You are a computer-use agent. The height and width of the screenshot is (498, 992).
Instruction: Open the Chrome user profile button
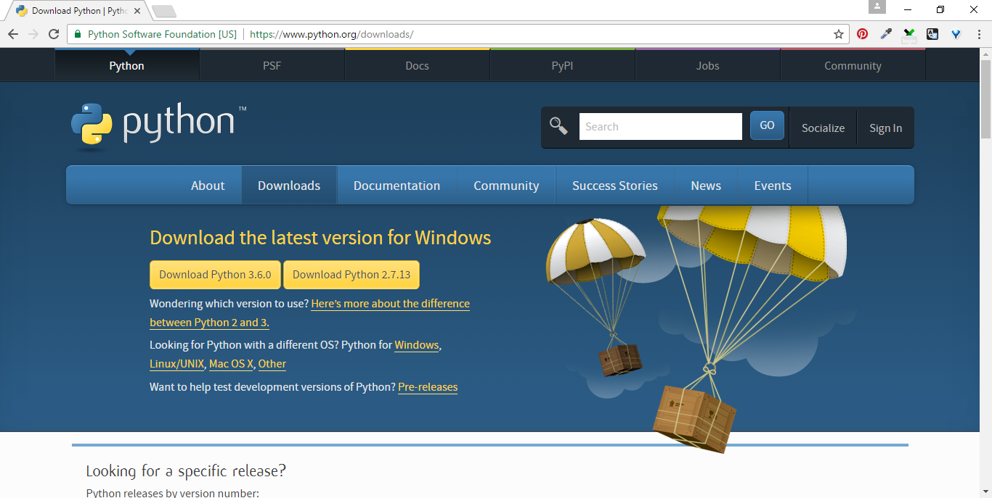click(877, 7)
